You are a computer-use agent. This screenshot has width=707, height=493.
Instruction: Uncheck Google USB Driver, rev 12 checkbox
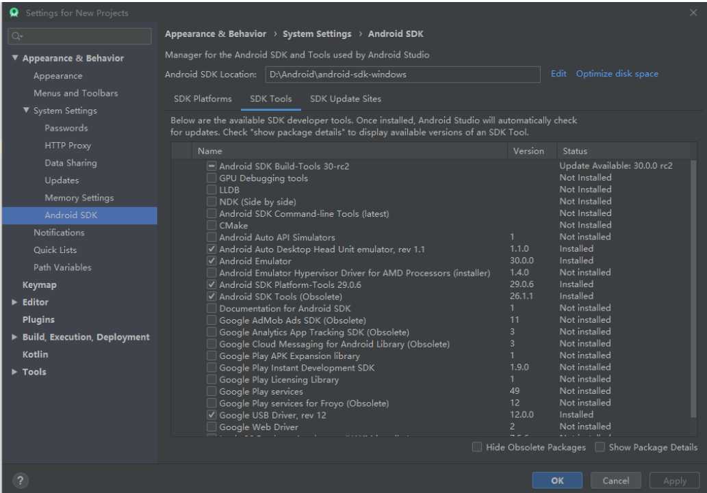tap(211, 414)
